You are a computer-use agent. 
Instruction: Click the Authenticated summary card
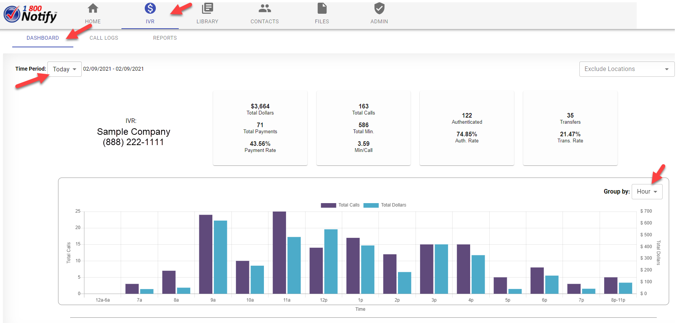point(467,128)
